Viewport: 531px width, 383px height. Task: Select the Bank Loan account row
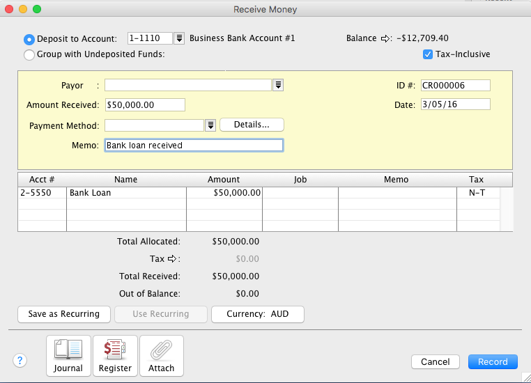[x=125, y=193]
